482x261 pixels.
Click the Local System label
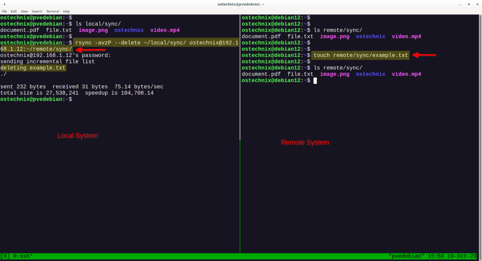pyautogui.click(x=77, y=135)
